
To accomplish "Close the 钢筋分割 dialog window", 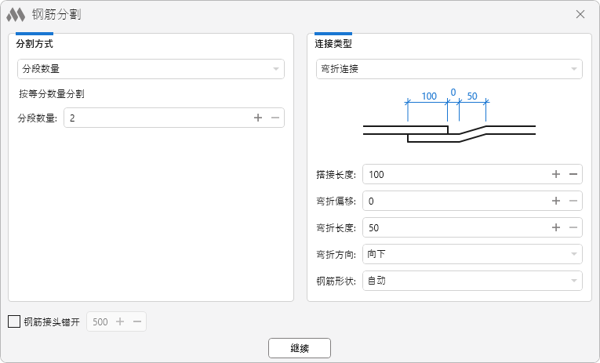I will pyautogui.click(x=580, y=14).
